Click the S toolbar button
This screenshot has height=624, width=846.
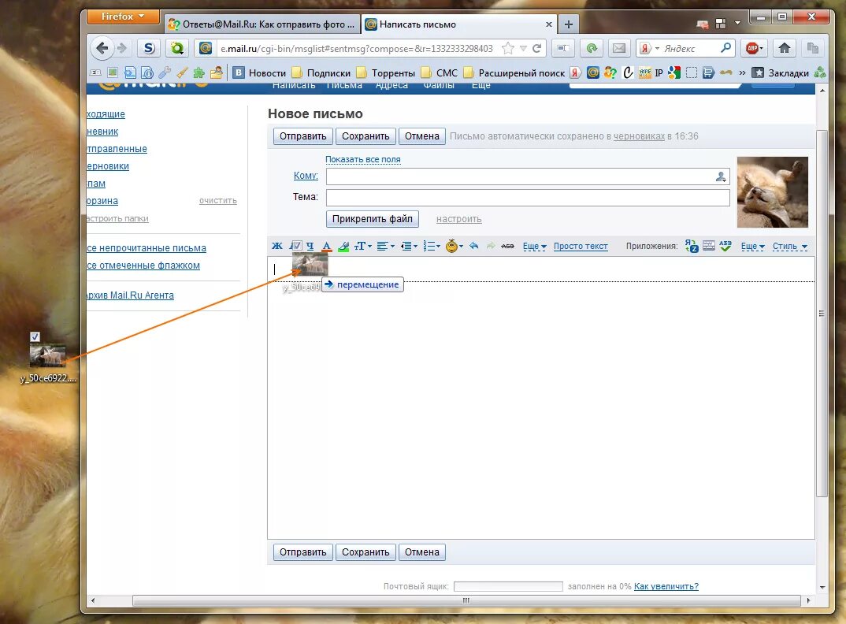click(149, 48)
